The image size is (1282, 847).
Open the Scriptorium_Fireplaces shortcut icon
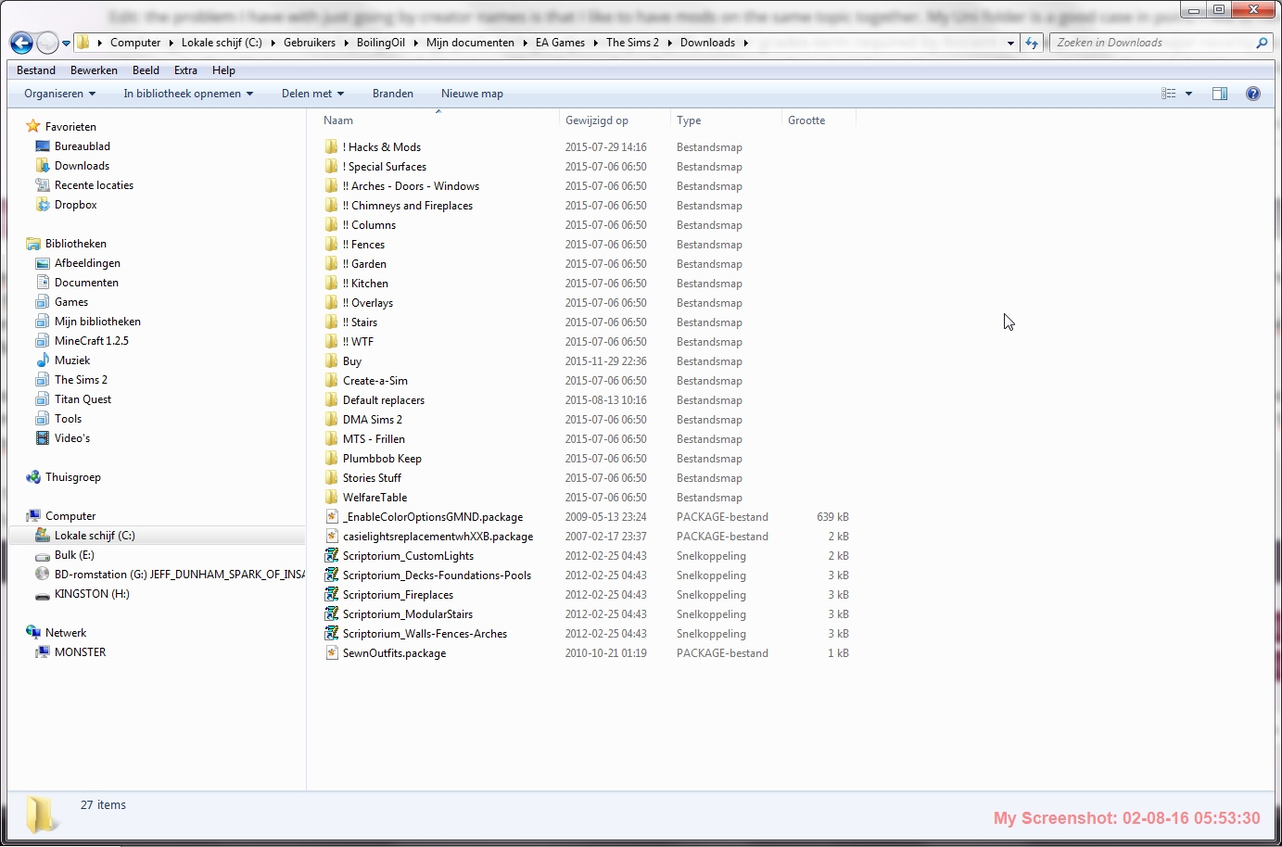(332, 595)
